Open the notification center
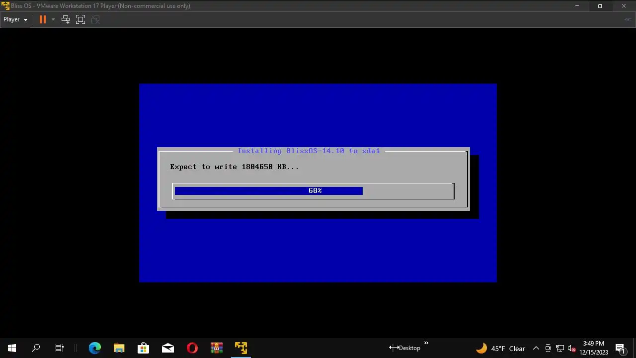 point(620,348)
